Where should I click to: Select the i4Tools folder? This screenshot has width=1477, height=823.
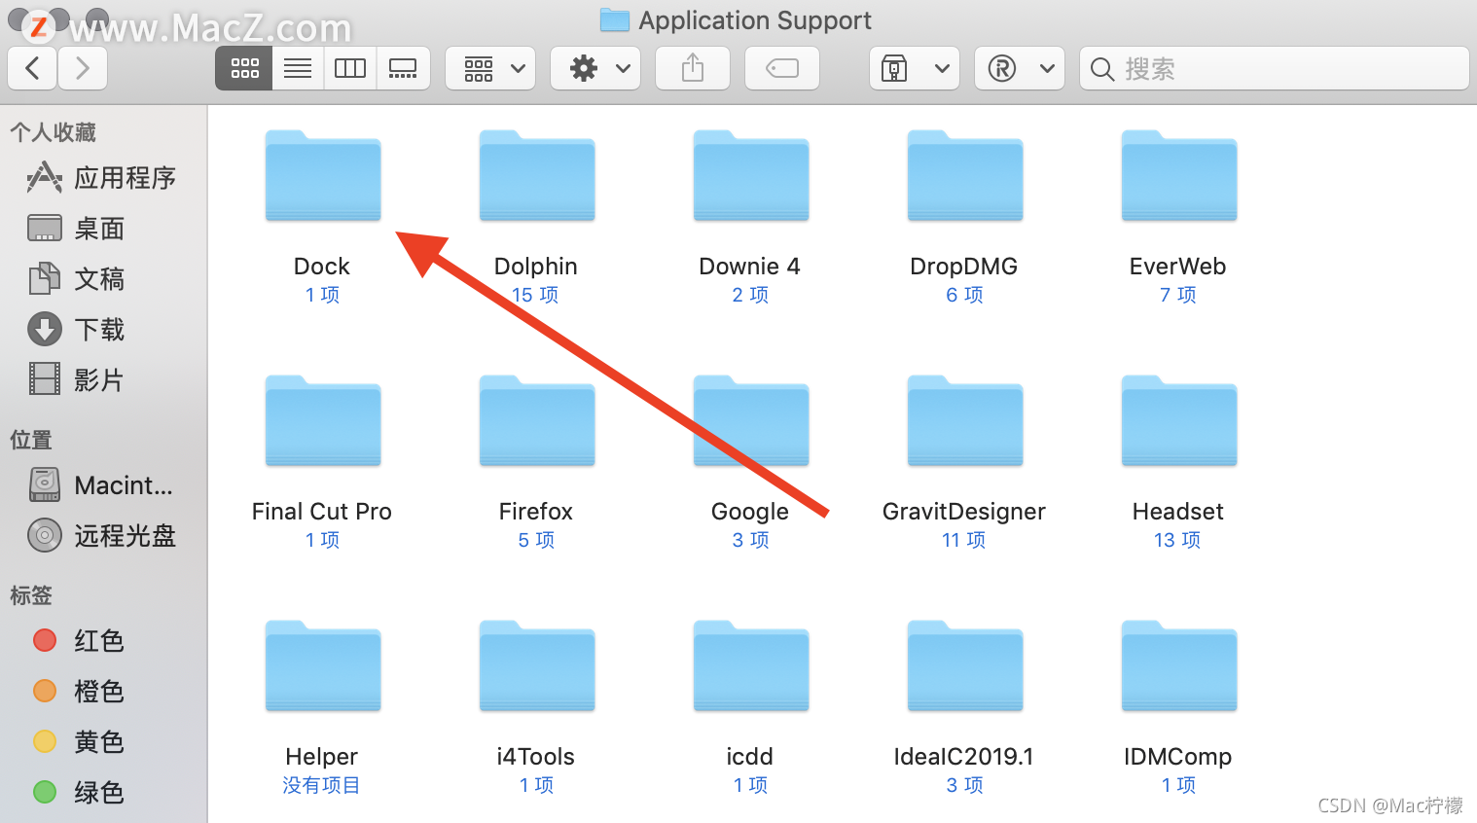(537, 666)
